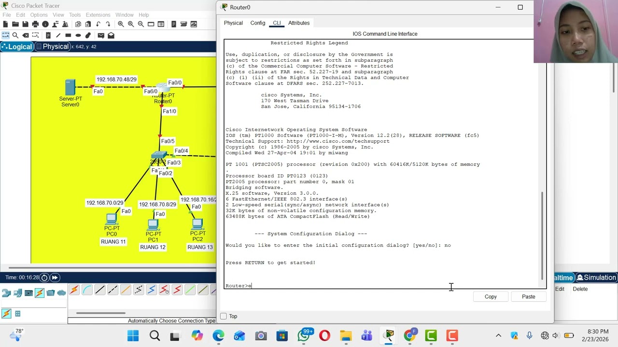Choose the Delete tool

point(26,35)
